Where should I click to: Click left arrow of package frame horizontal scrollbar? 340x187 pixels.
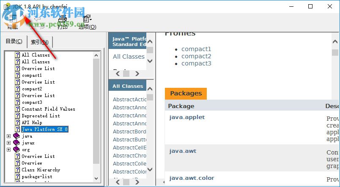pyautogui.click(x=118, y=74)
